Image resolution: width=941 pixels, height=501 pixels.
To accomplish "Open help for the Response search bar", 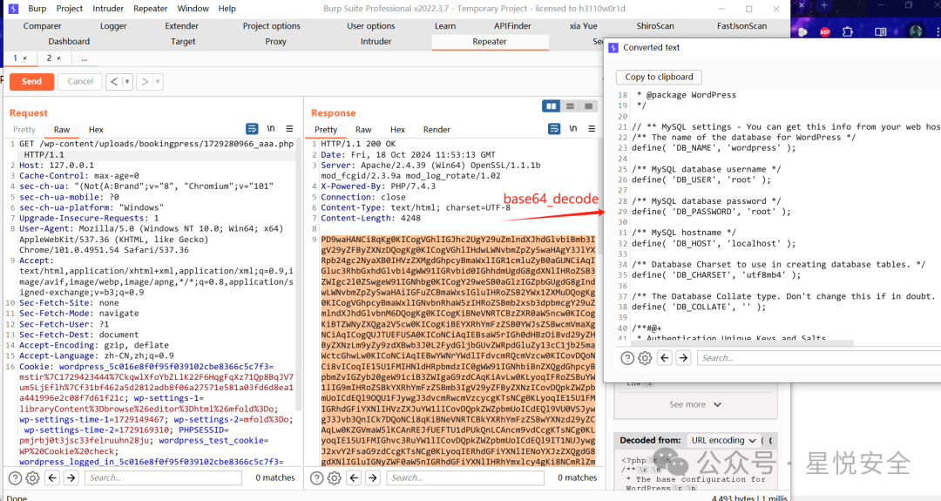I will 317,477.
